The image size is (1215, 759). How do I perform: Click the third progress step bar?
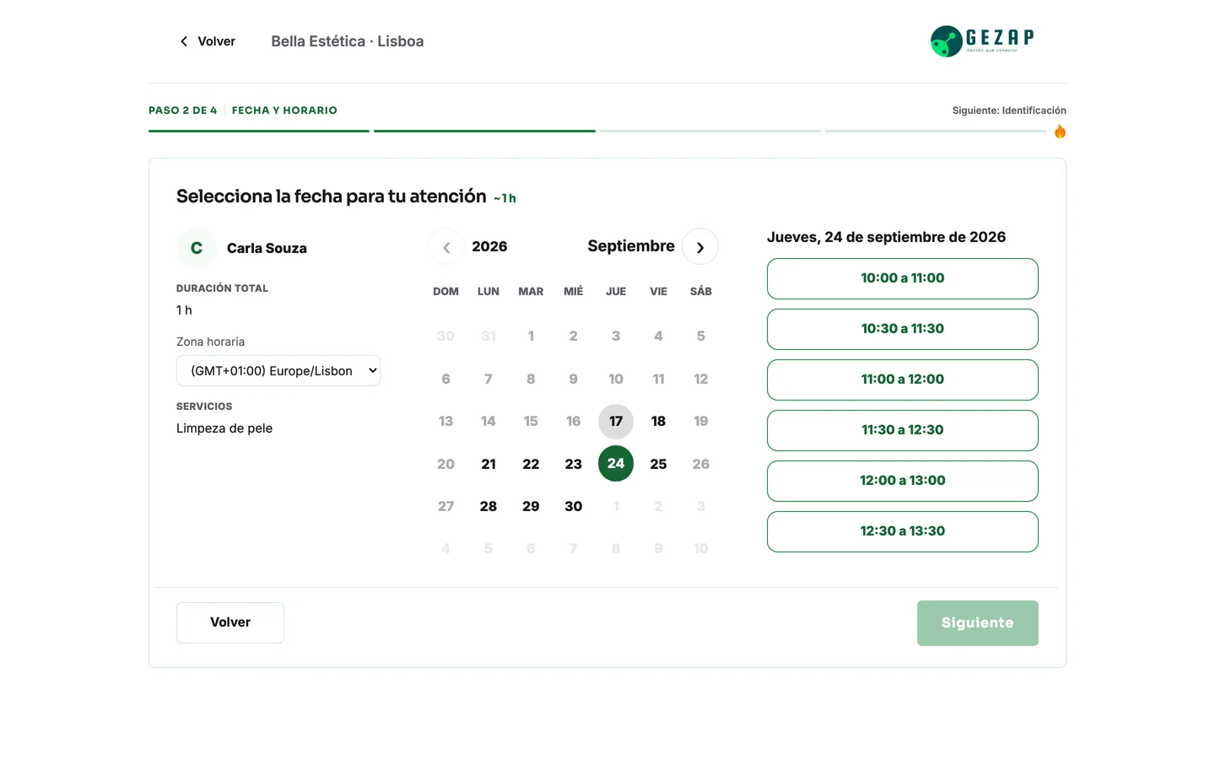click(x=710, y=132)
